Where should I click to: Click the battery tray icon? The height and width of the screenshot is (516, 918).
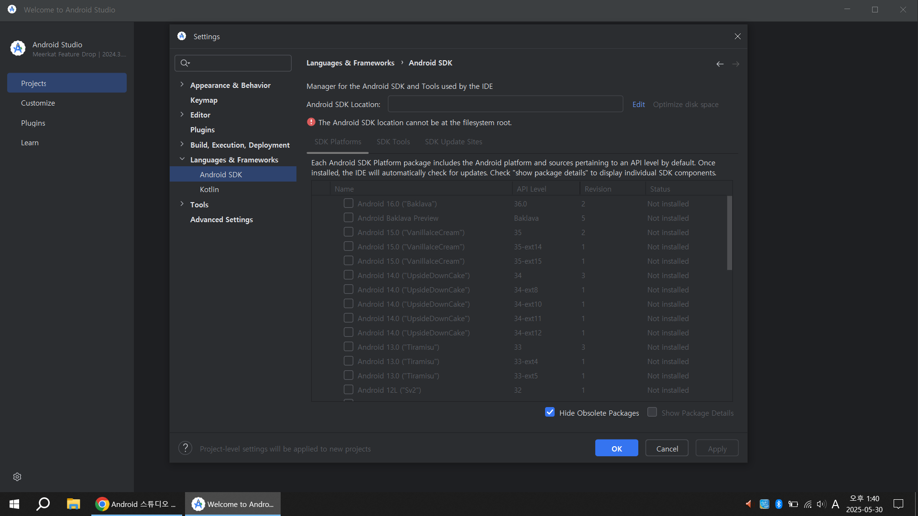(x=793, y=504)
